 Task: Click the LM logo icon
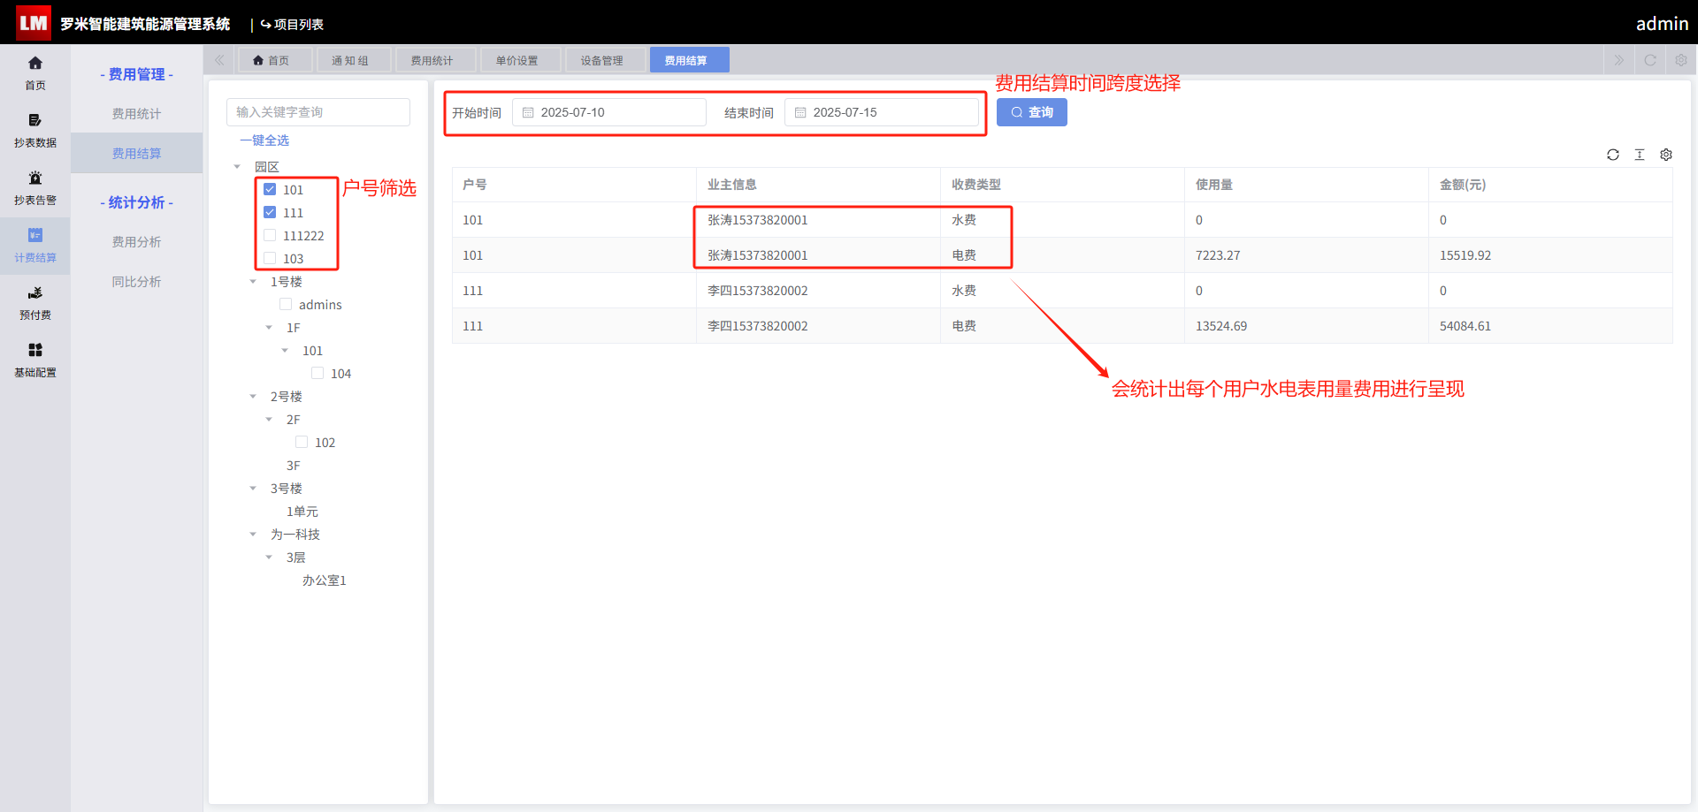[x=34, y=23]
